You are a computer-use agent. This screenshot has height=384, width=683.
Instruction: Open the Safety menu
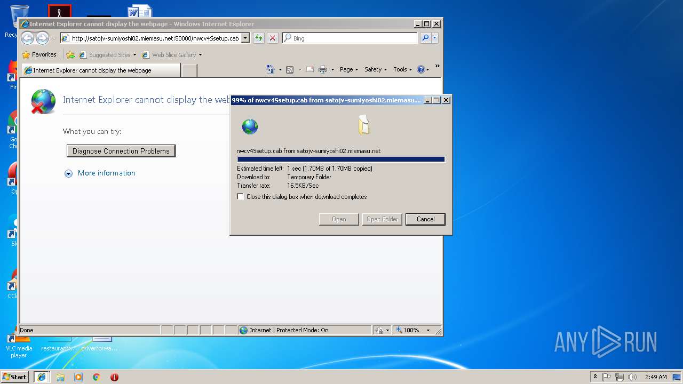click(376, 69)
